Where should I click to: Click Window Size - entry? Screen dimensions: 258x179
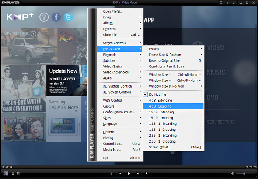(x=173, y=75)
